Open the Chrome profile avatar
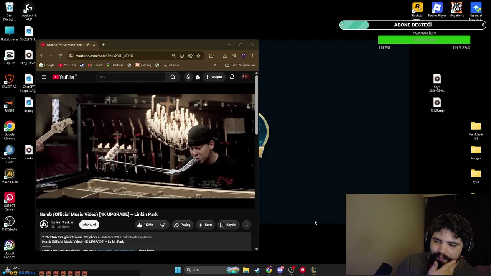This screenshot has width=491, height=276. coord(243,56)
